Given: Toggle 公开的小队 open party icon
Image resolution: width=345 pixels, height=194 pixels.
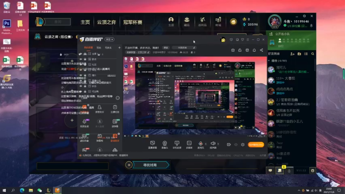Looking at the screenshot, I should click(271, 34).
